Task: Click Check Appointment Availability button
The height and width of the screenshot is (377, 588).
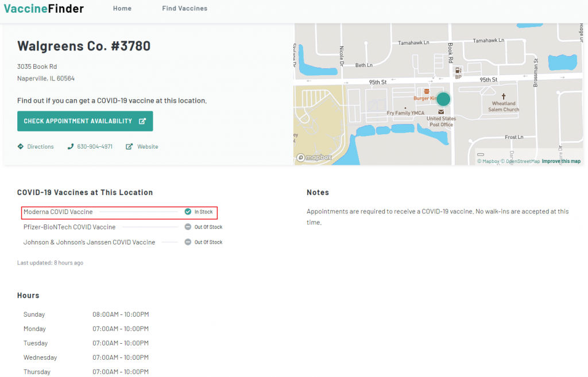Action: coord(85,121)
